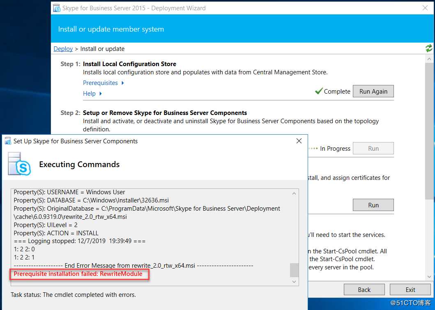Click the log pane scroll down arrow
The width and height of the screenshot is (435, 310).
[x=294, y=282]
